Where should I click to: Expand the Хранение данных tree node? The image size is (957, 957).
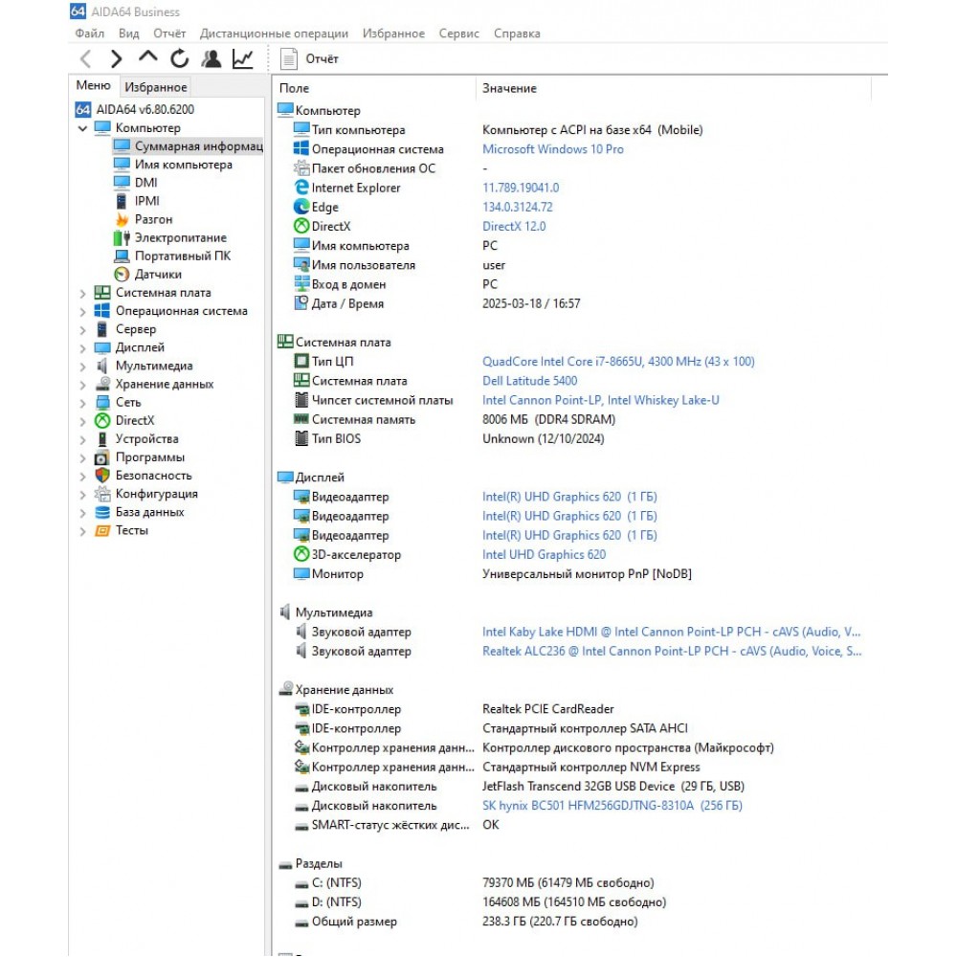[82, 385]
